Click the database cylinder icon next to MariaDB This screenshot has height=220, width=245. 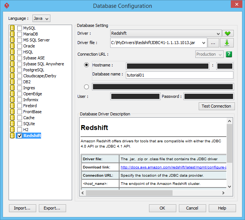tap(12, 34)
